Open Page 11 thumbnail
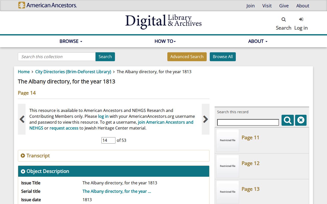Image resolution: width=327 pixels, height=204 pixels. pyautogui.click(x=228, y=140)
